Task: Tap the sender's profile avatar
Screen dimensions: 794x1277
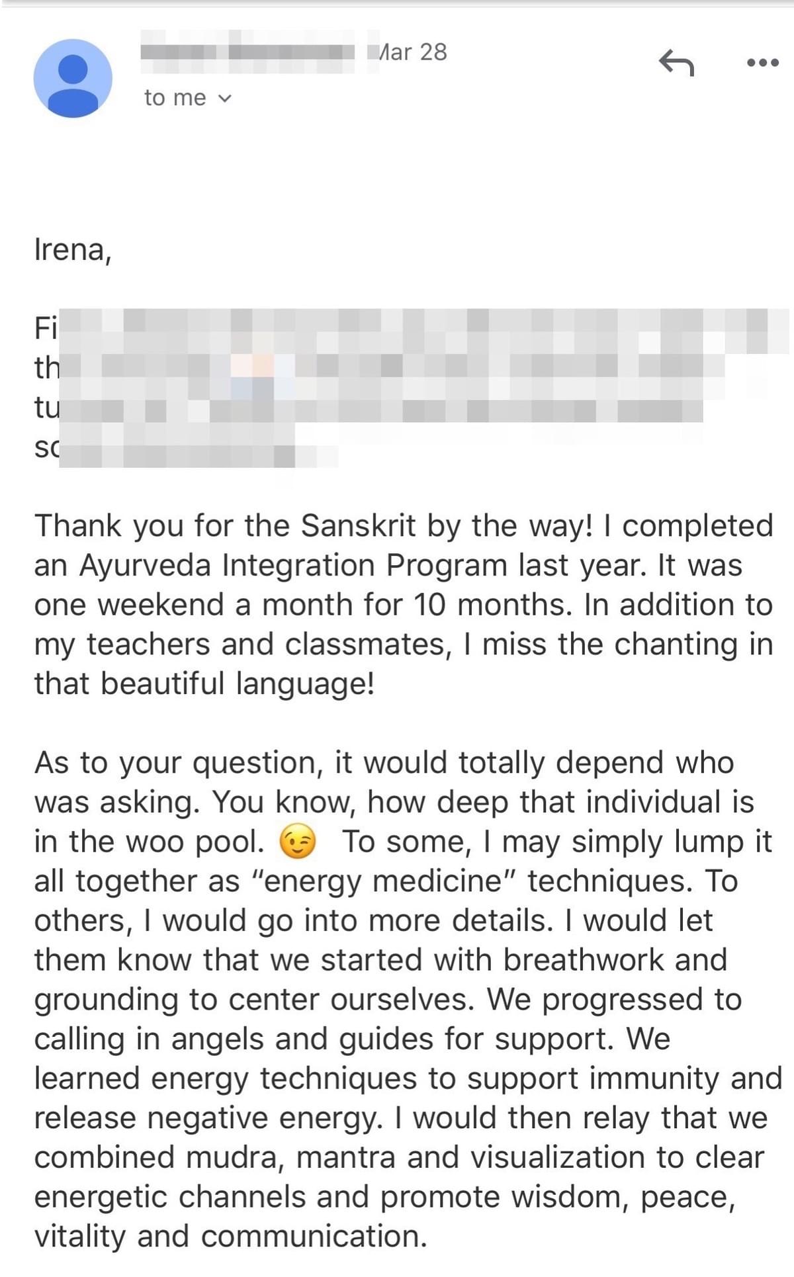Action: pos(73,78)
